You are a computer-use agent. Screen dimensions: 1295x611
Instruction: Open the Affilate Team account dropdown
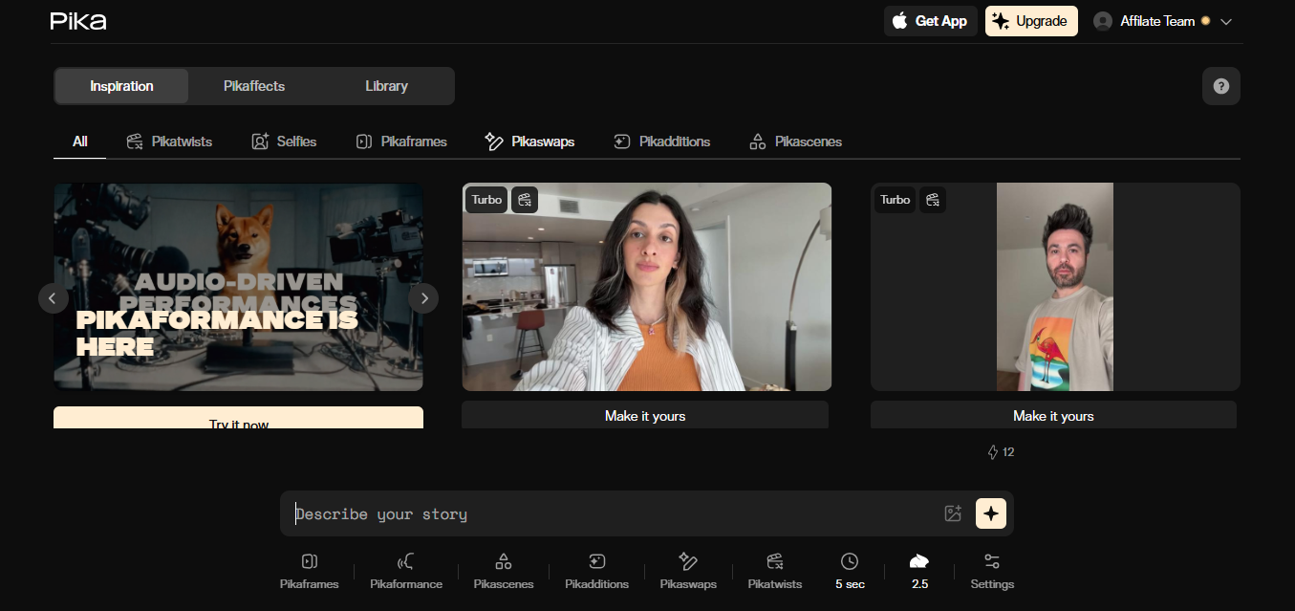tap(1162, 21)
